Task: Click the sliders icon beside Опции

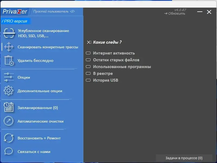Action: click(9, 77)
